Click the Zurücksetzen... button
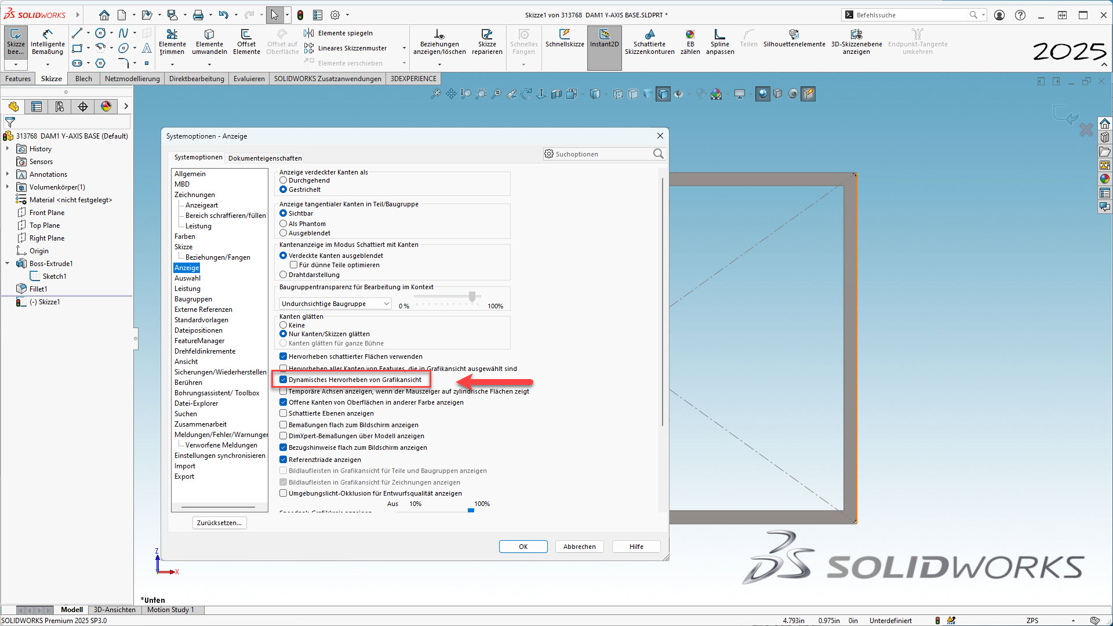 (219, 523)
